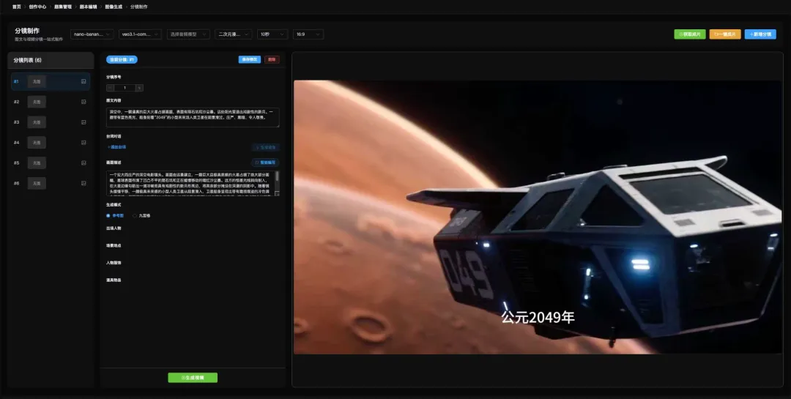Click the 场景地点 scene location label
Viewport: 791px width, 399px height.
click(114, 246)
